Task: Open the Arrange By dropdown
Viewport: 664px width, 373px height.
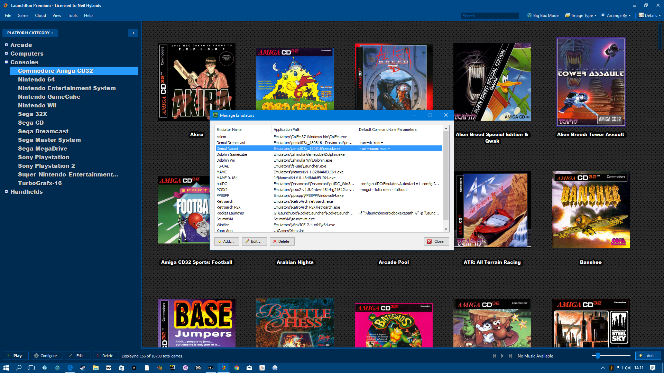Action: coord(616,16)
